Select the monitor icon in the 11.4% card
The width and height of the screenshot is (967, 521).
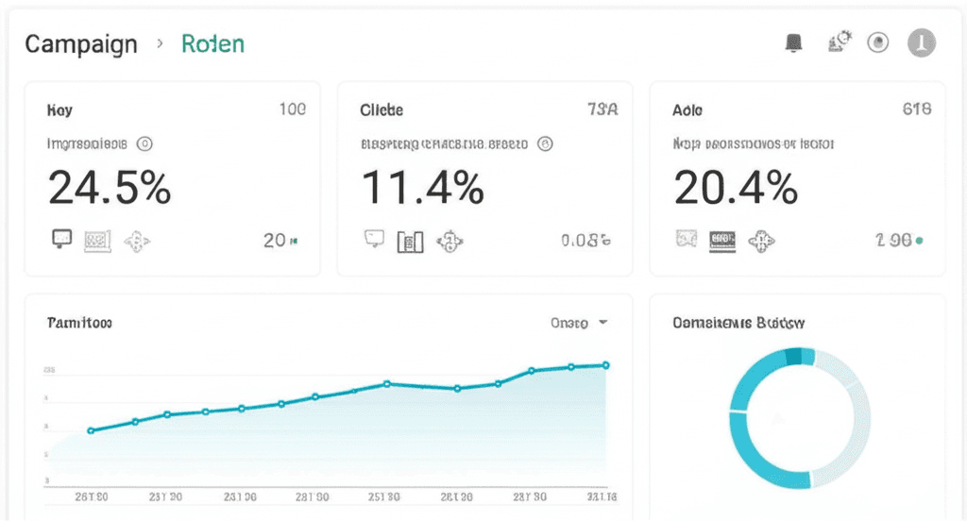click(374, 238)
